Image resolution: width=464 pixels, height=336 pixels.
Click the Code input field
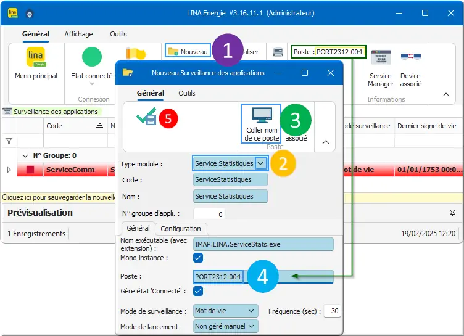coord(230,179)
